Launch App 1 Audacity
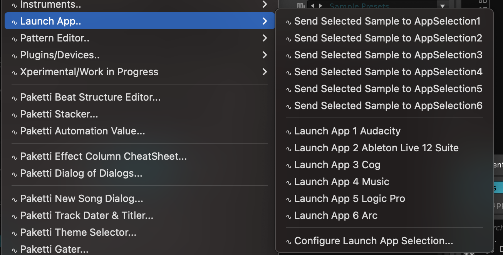The width and height of the screenshot is (503, 255). click(347, 131)
